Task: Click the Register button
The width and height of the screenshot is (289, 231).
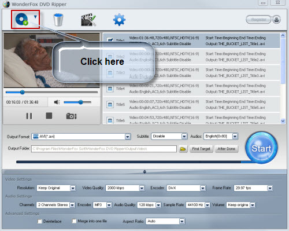Action: 258,20
